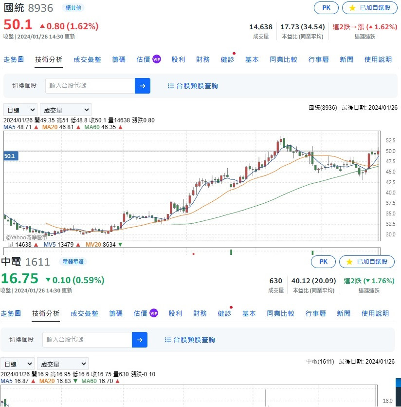Open 股利 tab for 國統

pyautogui.click(x=178, y=59)
